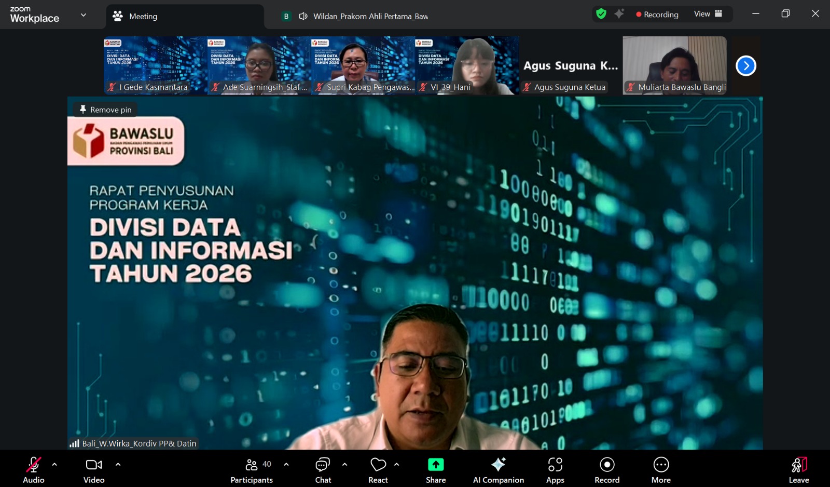This screenshot has width=830, height=487.
Task: Click the Recording indicator
Action: click(x=657, y=15)
